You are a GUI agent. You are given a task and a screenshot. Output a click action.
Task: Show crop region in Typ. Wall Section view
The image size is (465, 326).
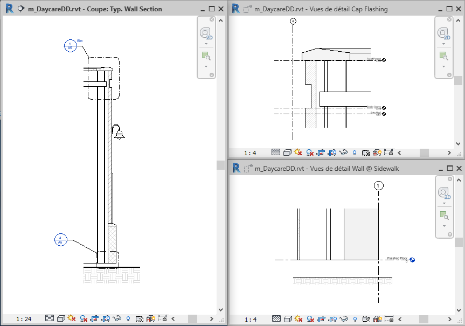pos(106,318)
